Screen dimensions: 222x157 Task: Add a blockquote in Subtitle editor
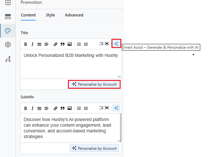point(63,108)
